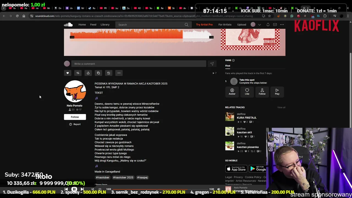Click the Write a comment field
This screenshot has width=352, height=198.
click(x=139, y=64)
